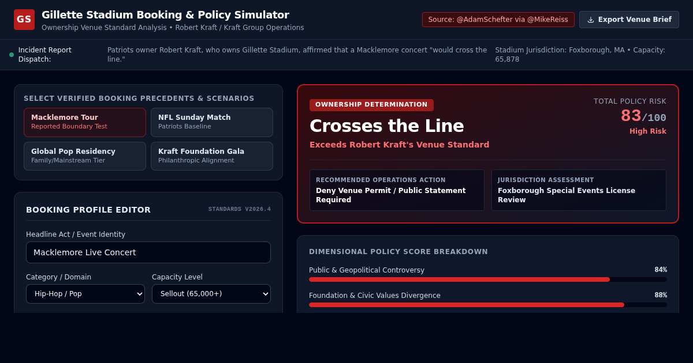Pick the Kraft Foundation Gala scenario

click(212, 156)
